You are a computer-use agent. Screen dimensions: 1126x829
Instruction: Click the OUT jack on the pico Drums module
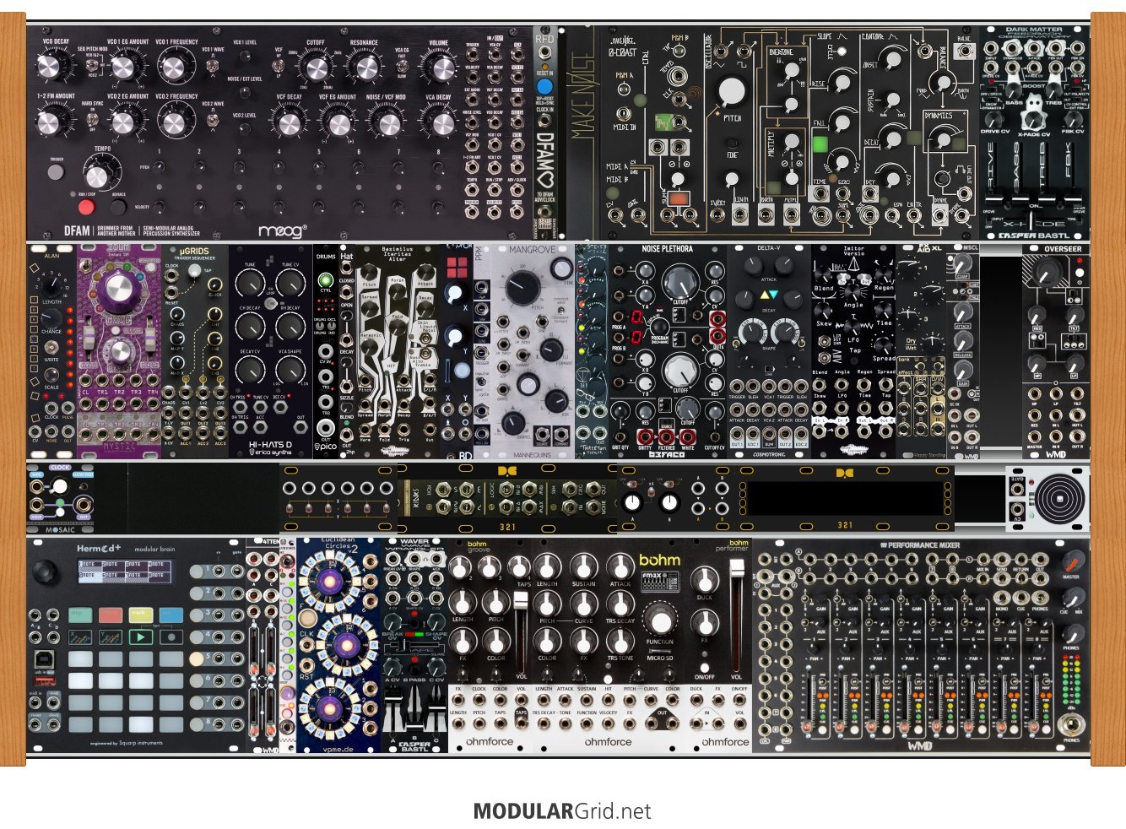click(326, 429)
